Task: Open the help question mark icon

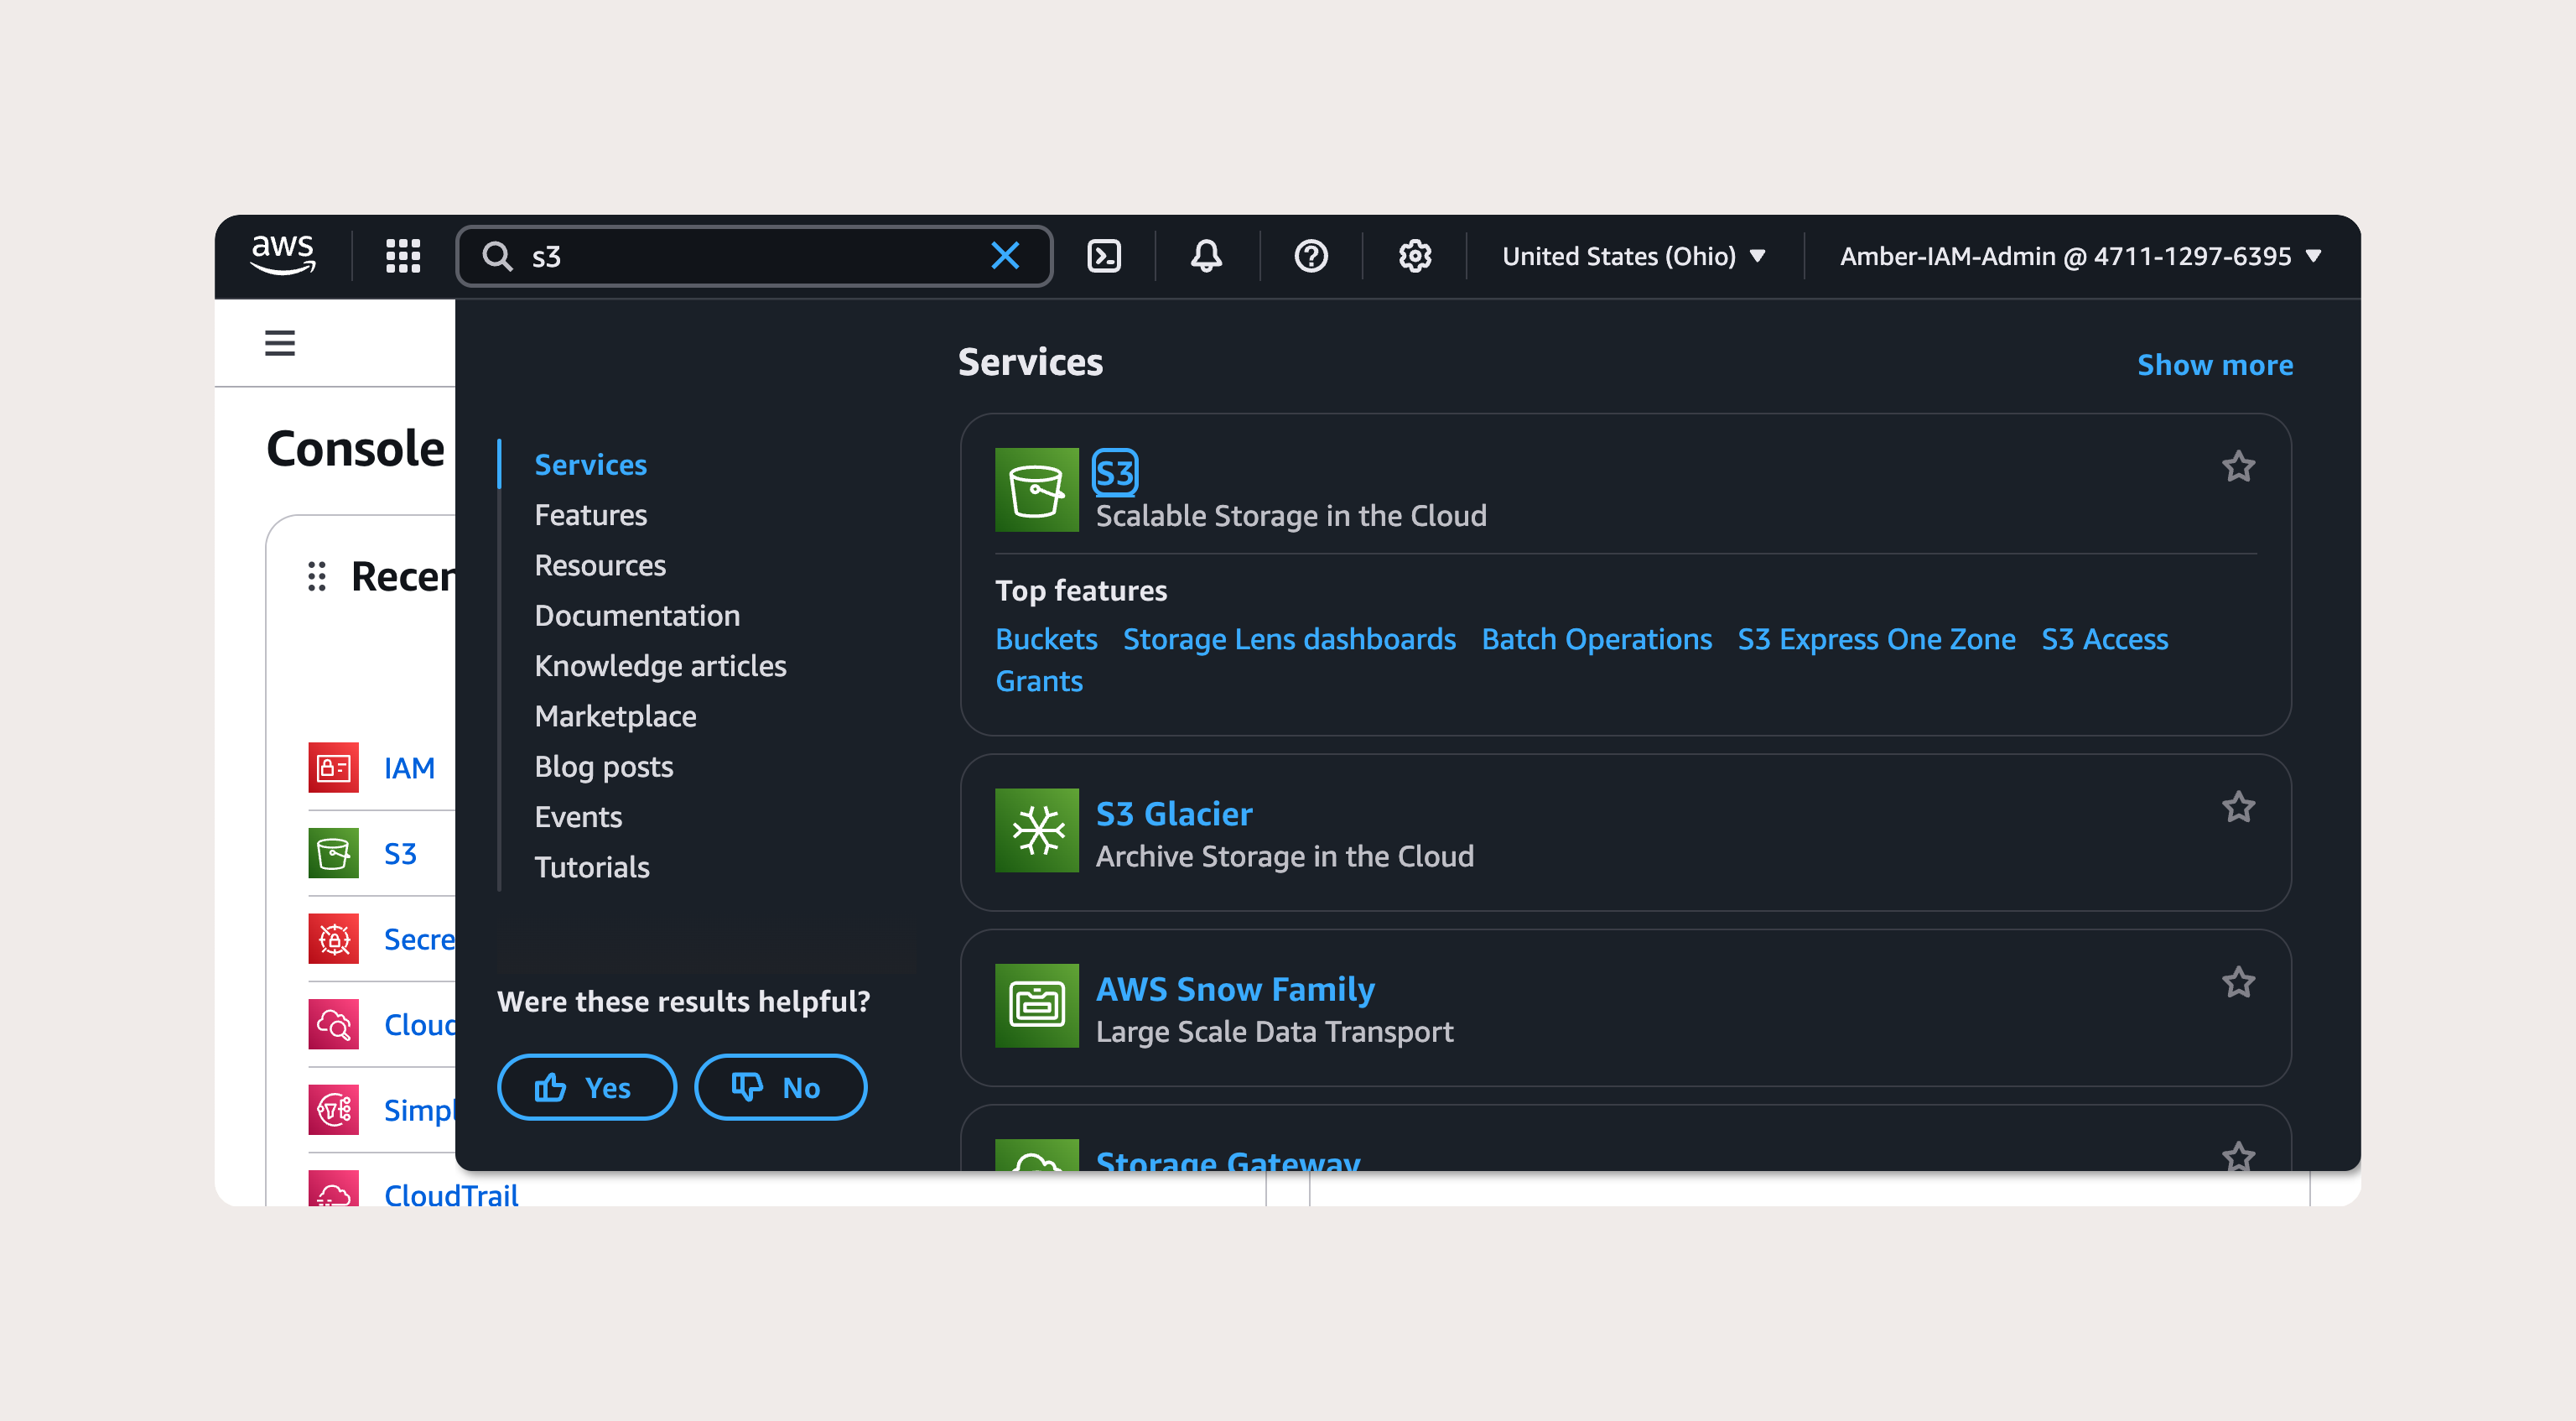Action: 1310,256
